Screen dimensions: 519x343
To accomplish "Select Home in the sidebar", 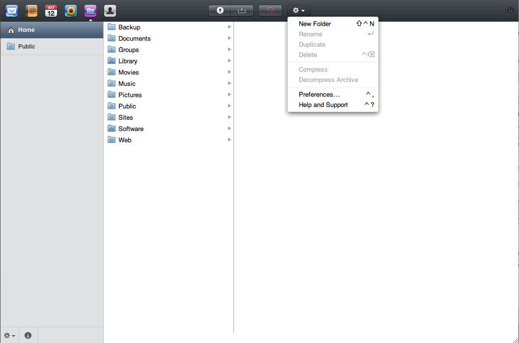I will [x=52, y=30].
